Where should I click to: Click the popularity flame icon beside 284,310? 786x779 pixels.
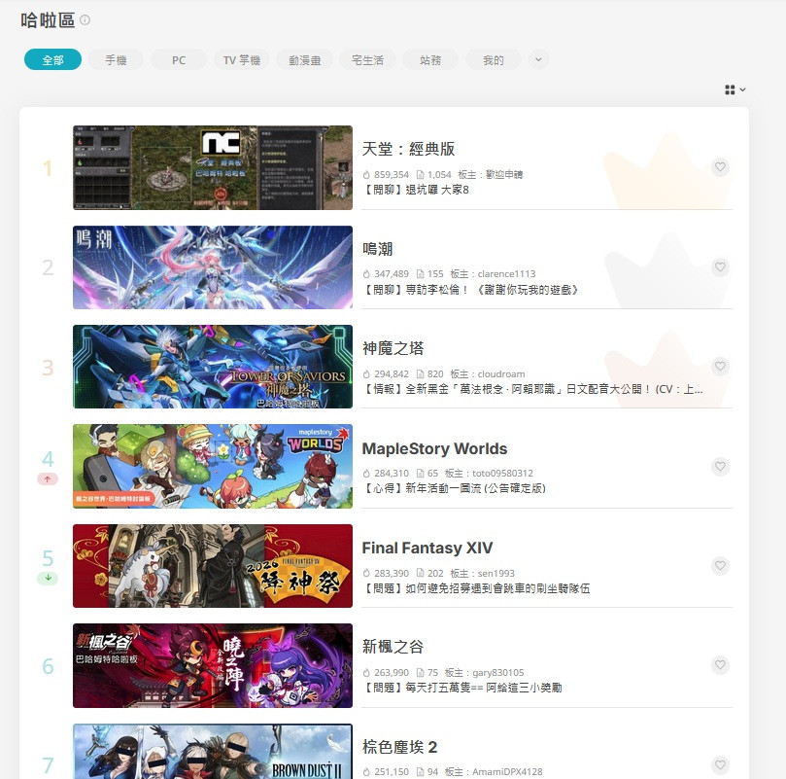pos(366,474)
